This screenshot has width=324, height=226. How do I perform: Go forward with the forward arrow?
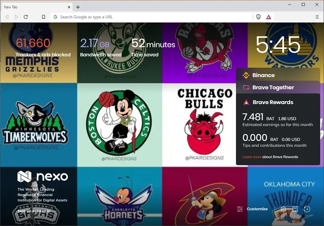click(16, 17)
